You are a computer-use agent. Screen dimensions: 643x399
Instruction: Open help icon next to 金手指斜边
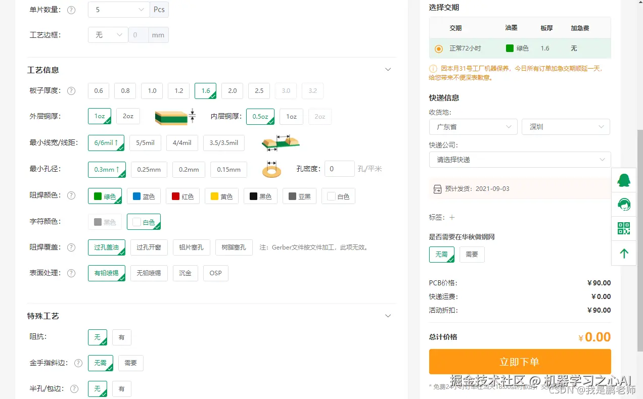pos(78,363)
